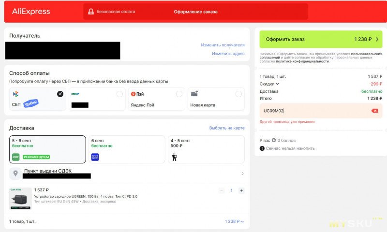Click the Удобно! badge on СБП
Viewport: 387px width, 232px height.
(31, 103)
